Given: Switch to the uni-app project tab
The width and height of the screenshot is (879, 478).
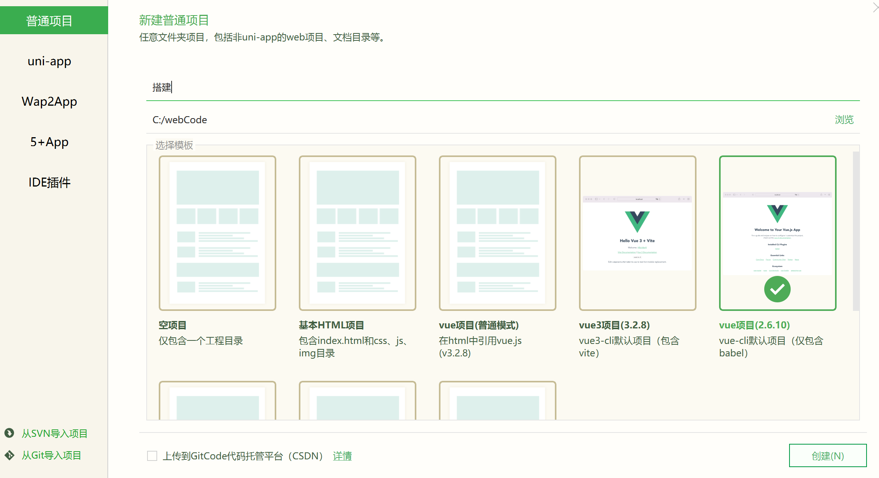Looking at the screenshot, I should tap(49, 61).
